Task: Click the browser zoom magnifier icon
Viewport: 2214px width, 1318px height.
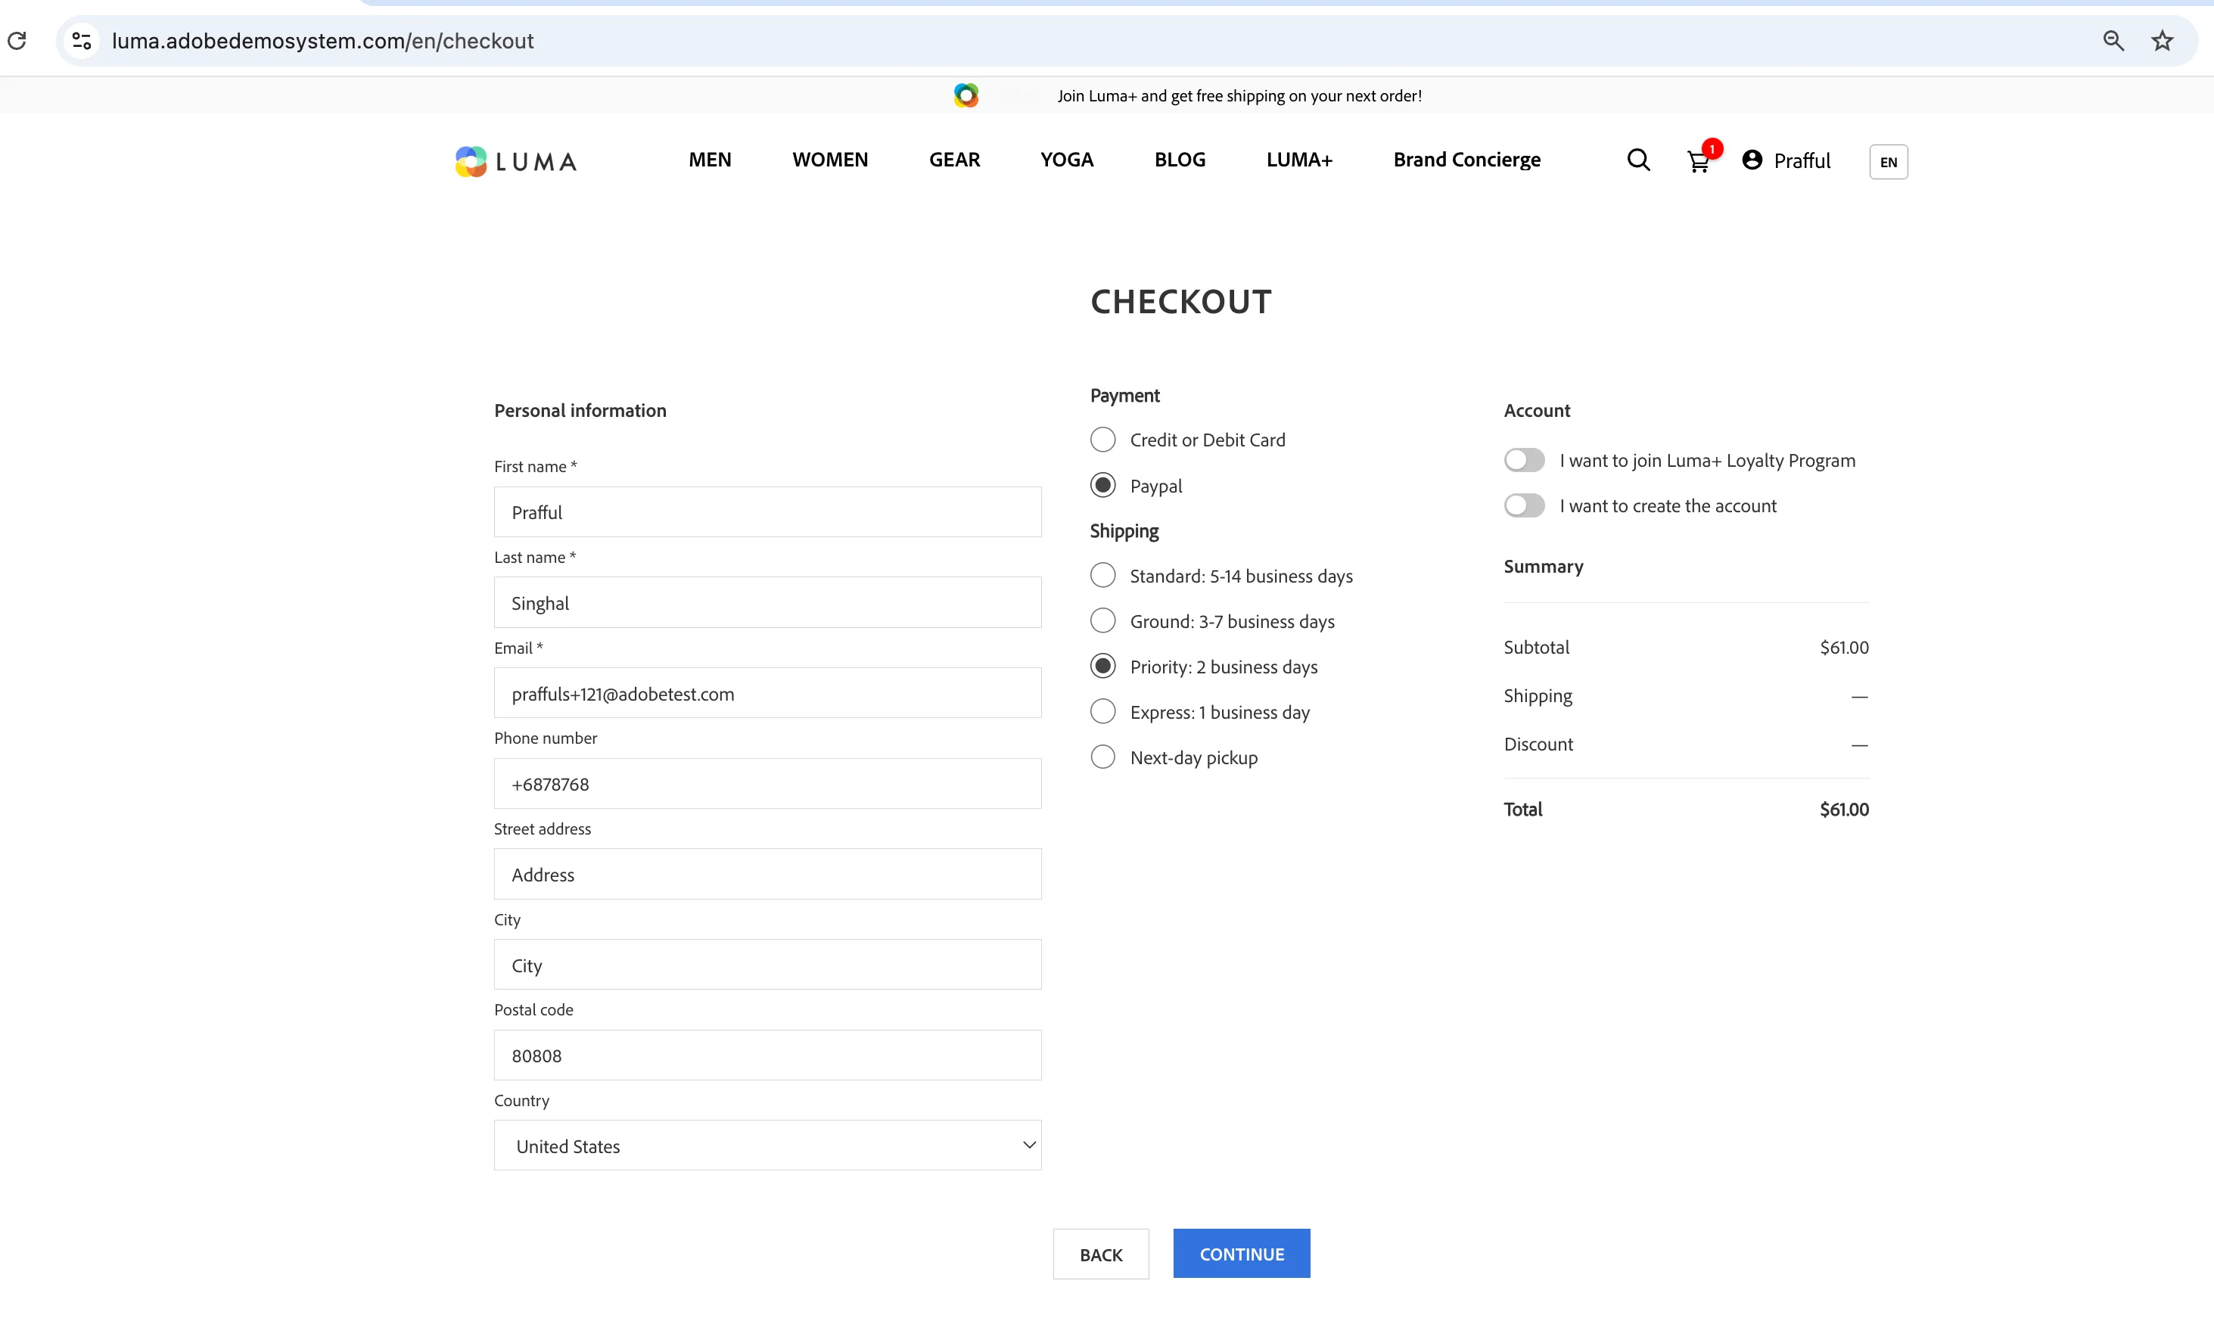Action: pos(2113,41)
